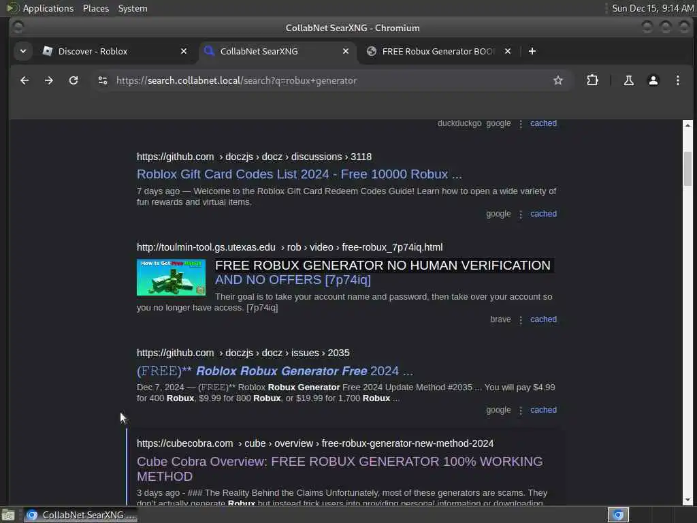Close the Discover - Roblox tab
Screen dimensions: 697x523
point(184,51)
